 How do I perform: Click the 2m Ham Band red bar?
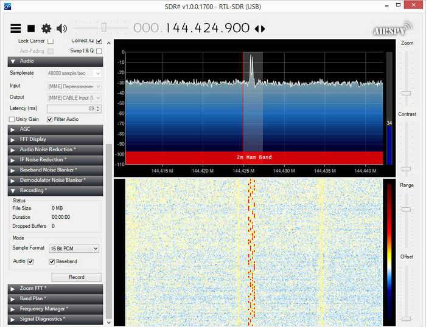[x=254, y=157]
